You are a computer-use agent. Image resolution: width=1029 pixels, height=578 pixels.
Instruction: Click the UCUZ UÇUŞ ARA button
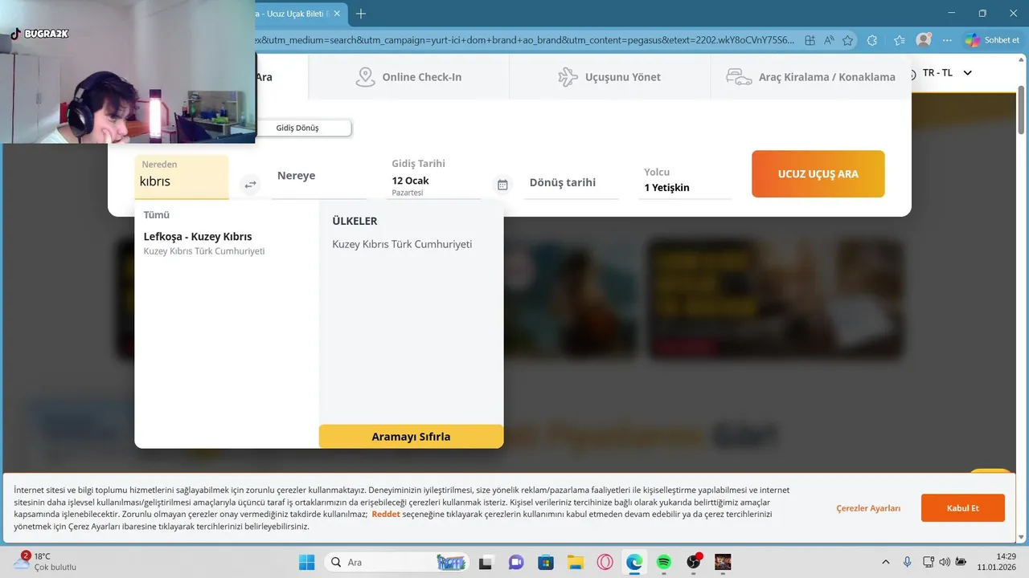tap(818, 173)
